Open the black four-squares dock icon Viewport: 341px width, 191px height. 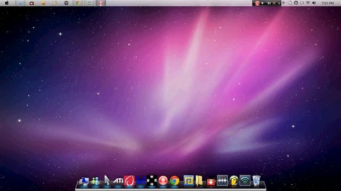(x=151, y=180)
